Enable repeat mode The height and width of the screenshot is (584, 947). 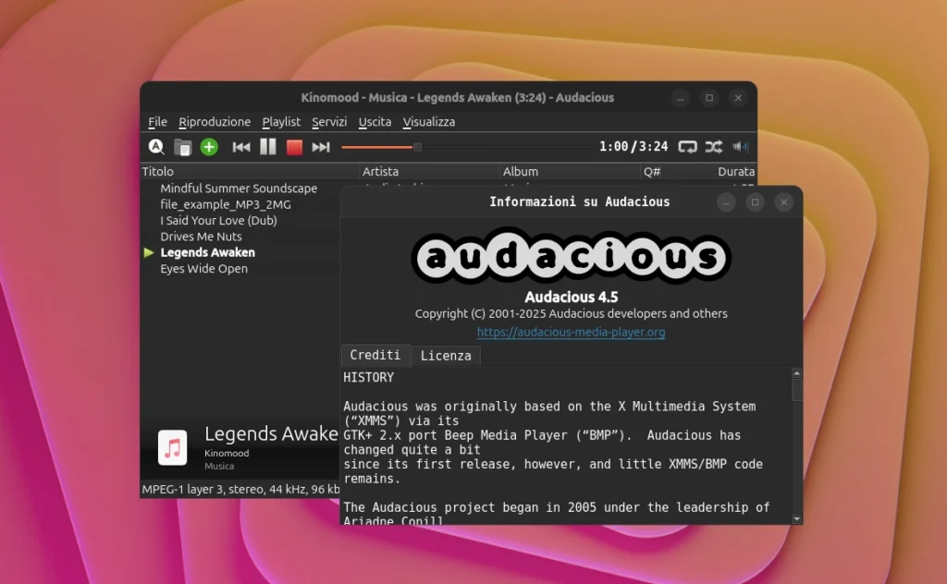(687, 146)
